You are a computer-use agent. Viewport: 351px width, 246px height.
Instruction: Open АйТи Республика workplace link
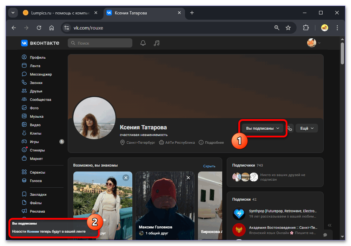coord(177,142)
